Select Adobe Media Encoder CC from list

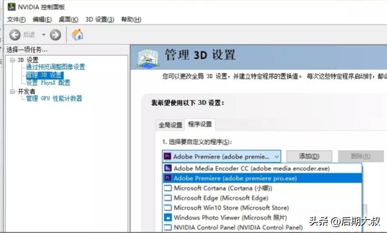[262, 168]
